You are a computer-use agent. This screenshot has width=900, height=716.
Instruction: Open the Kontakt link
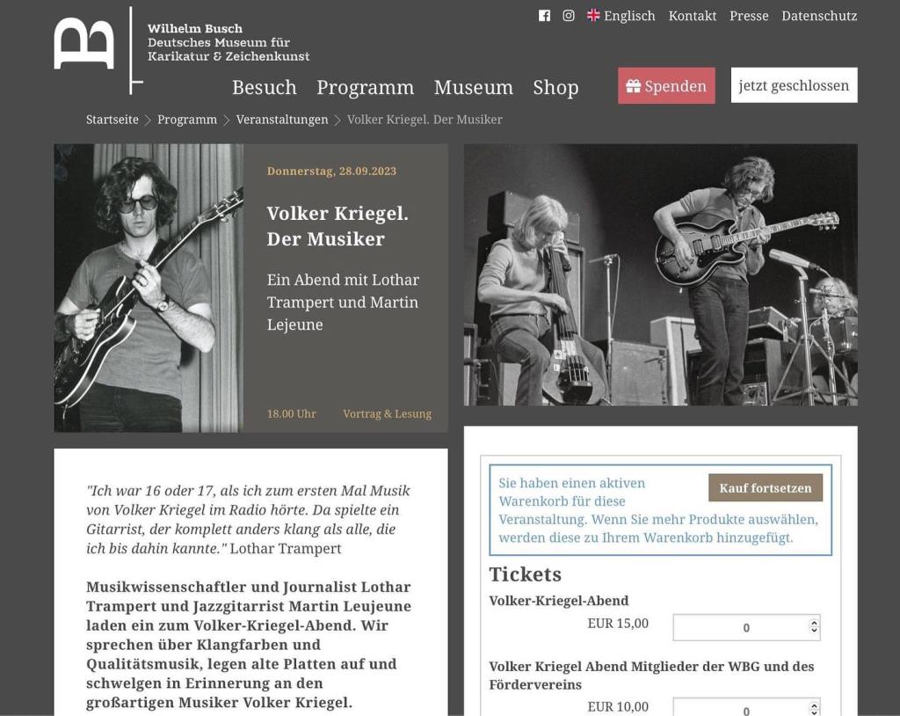(x=693, y=16)
